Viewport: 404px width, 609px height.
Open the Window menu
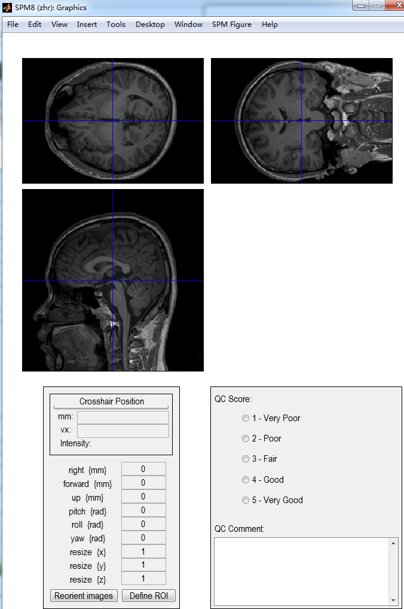[188, 25]
